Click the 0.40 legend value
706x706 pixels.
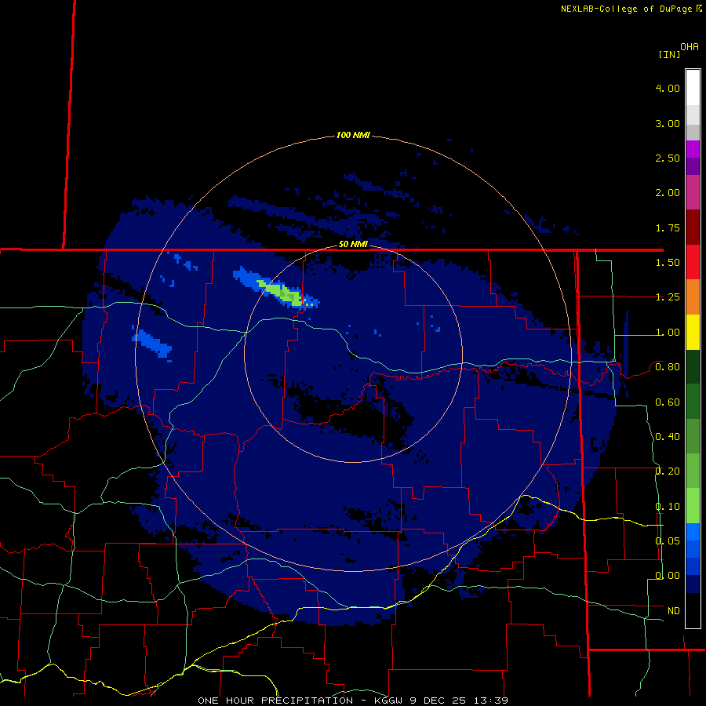(668, 437)
